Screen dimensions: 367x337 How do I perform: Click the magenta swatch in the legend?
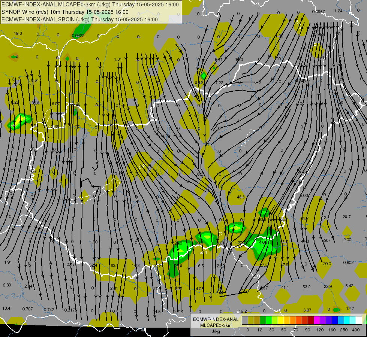coord(317,320)
